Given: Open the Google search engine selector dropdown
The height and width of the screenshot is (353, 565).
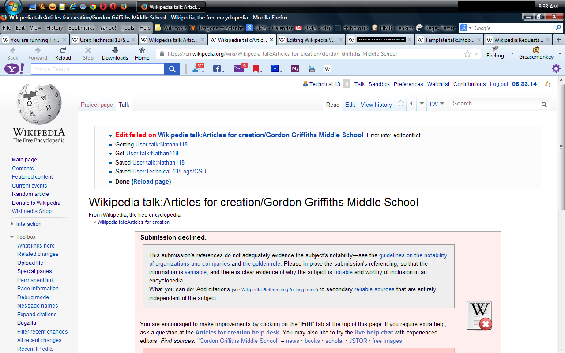Looking at the screenshot, I should pyautogui.click(x=466, y=28).
